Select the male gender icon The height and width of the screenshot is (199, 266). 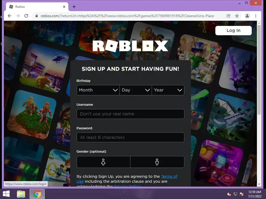[x=157, y=162]
